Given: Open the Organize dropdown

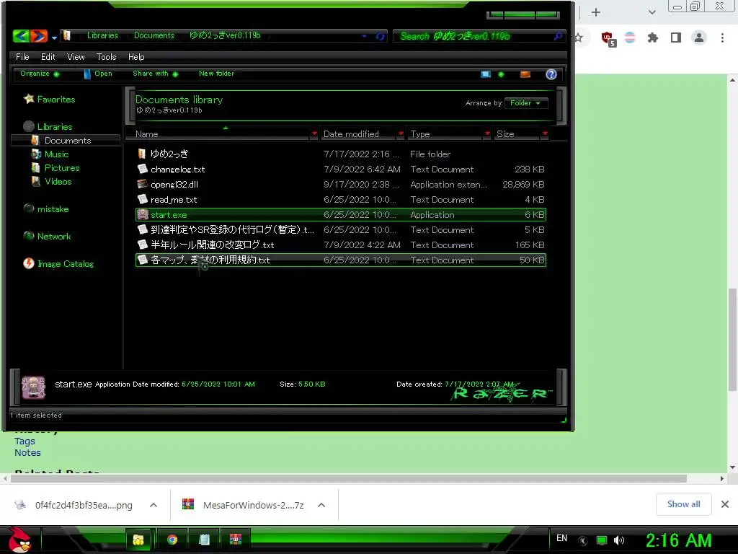Looking at the screenshot, I should (40, 74).
